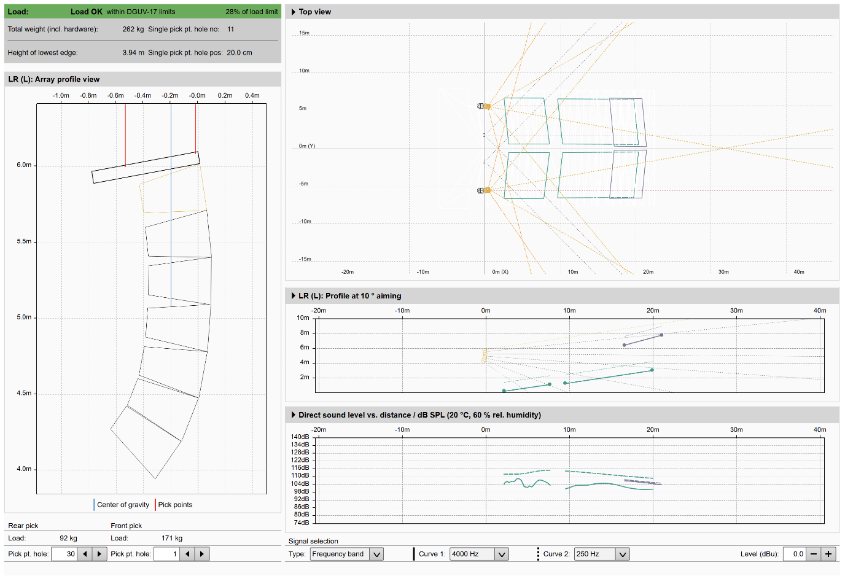
Task: Open the Curve 2 250 Hz dropdown
Action: (x=602, y=554)
